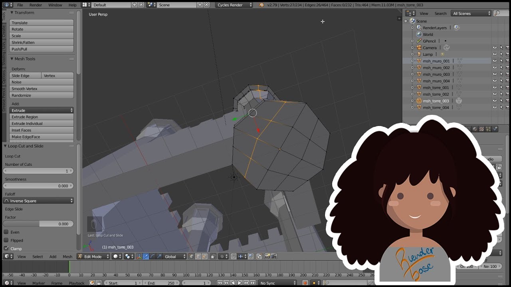Hide msh_torre_004 via eye icon
The height and width of the screenshot is (287, 511).
pyautogui.click(x=495, y=108)
